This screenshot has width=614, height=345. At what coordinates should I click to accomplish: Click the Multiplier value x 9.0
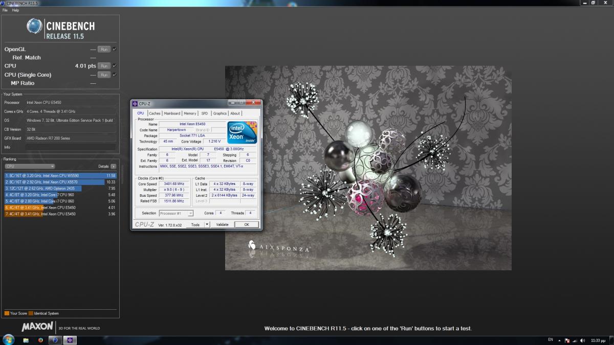174,190
